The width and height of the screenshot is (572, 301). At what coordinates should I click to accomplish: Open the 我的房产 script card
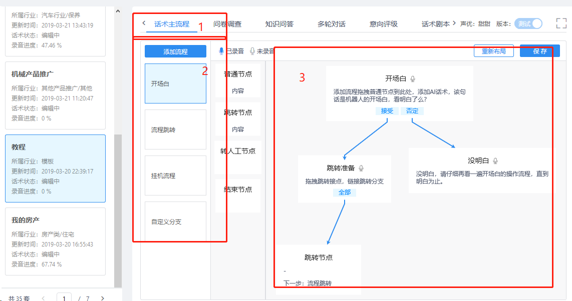(55, 241)
